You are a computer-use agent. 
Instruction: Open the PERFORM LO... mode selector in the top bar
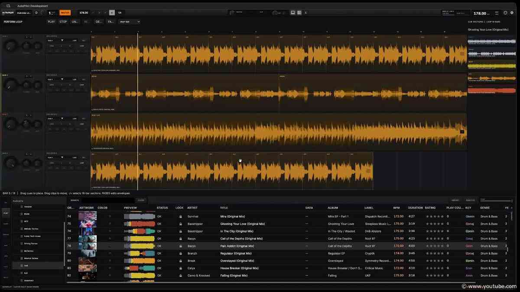(x=24, y=13)
